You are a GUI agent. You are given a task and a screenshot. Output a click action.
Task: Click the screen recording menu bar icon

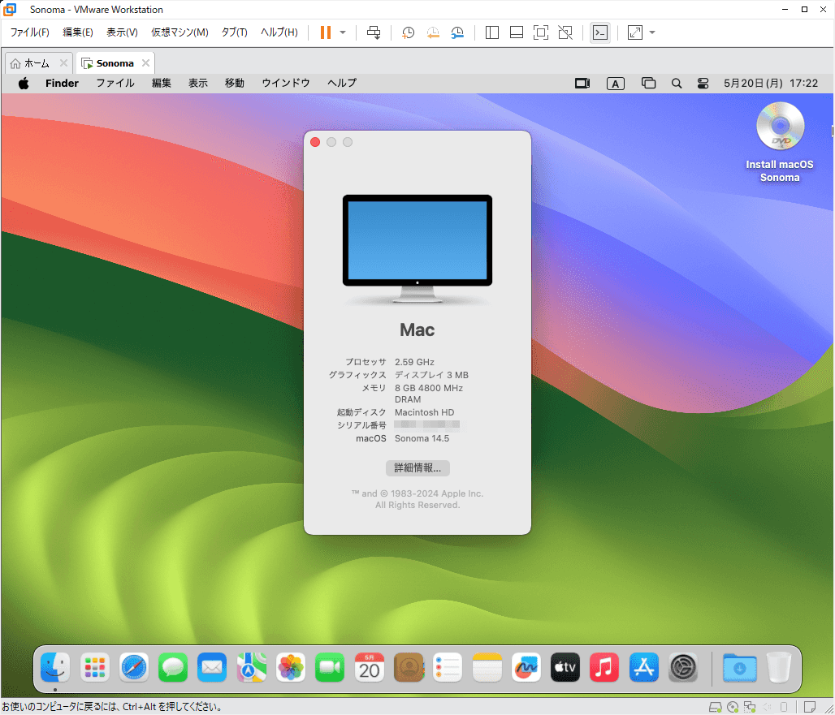[582, 83]
